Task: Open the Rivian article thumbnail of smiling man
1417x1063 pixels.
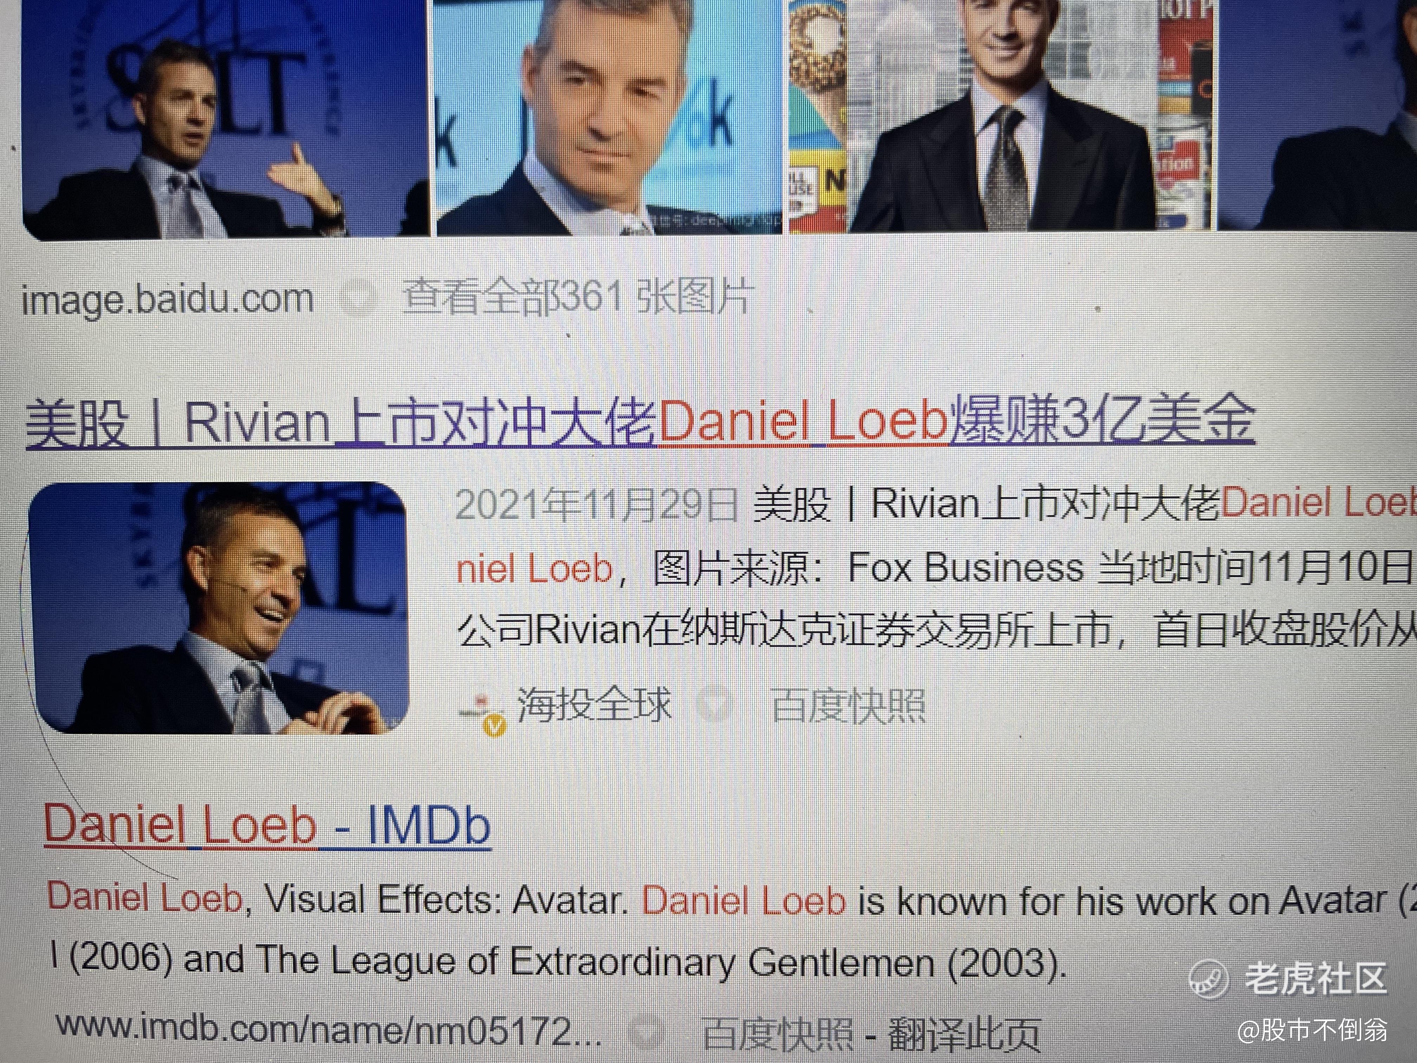Action: [x=219, y=607]
